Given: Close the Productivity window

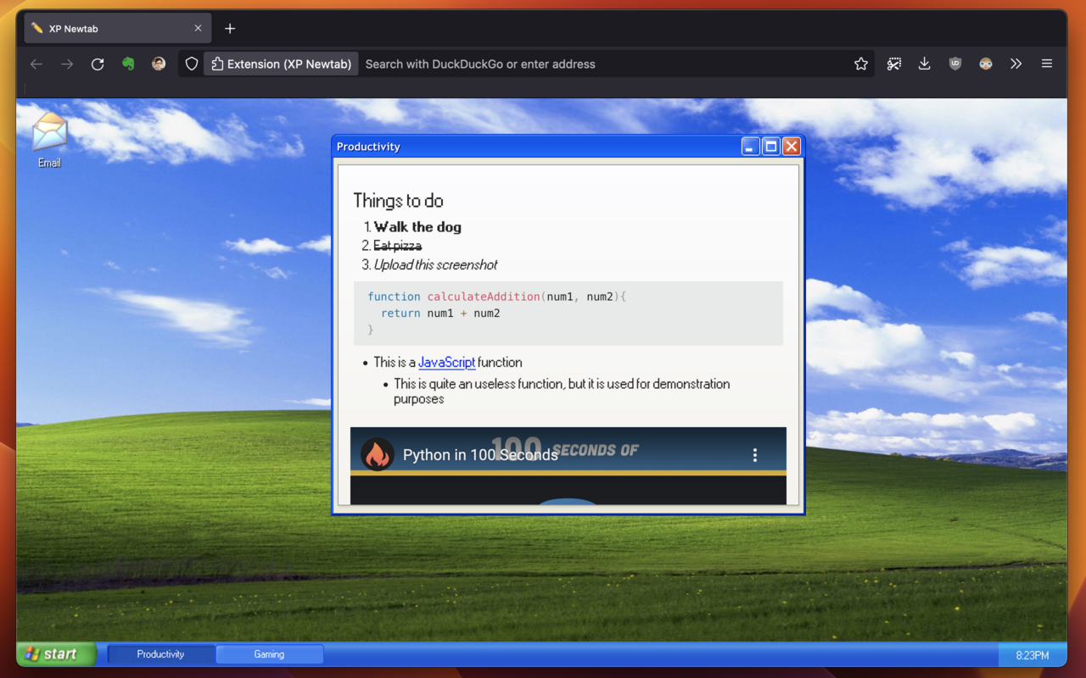Looking at the screenshot, I should pos(792,147).
